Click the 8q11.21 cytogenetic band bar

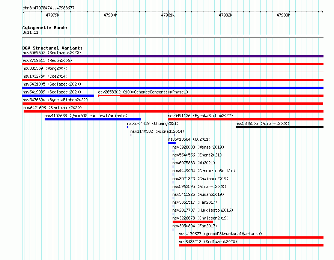tap(173, 36)
